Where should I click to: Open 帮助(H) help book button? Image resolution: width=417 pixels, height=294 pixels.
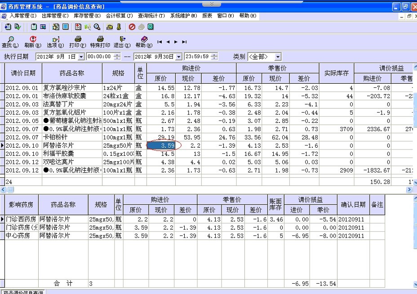tap(144, 42)
